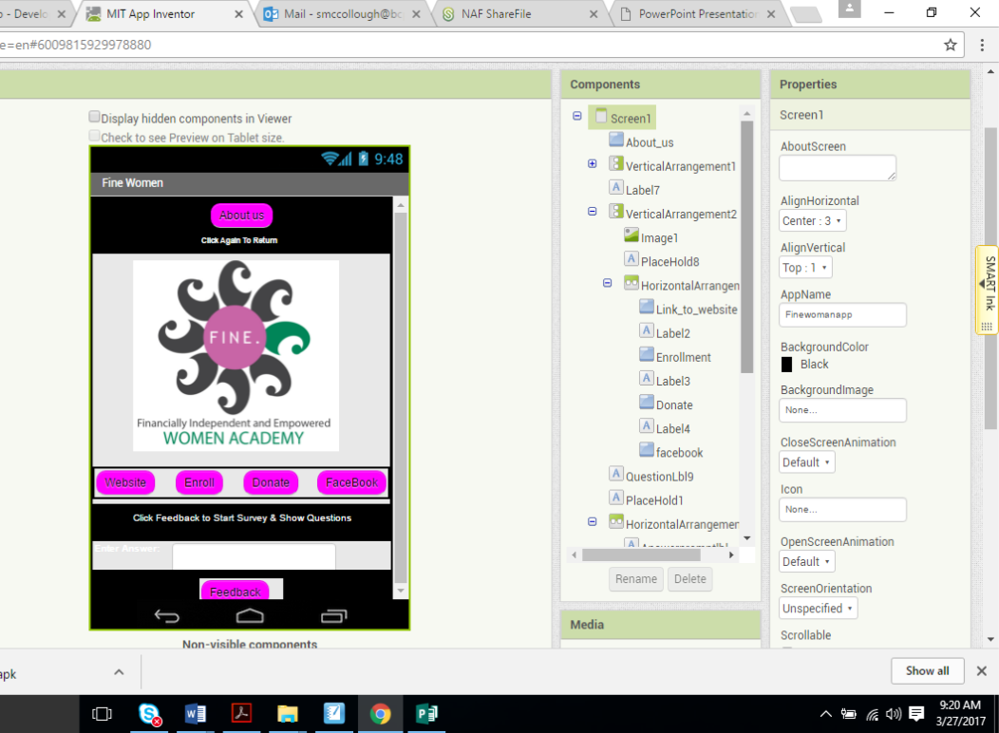Viewport: 999px width, 733px height.
Task: Click the Image1 component icon
Action: pyautogui.click(x=631, y=235)
